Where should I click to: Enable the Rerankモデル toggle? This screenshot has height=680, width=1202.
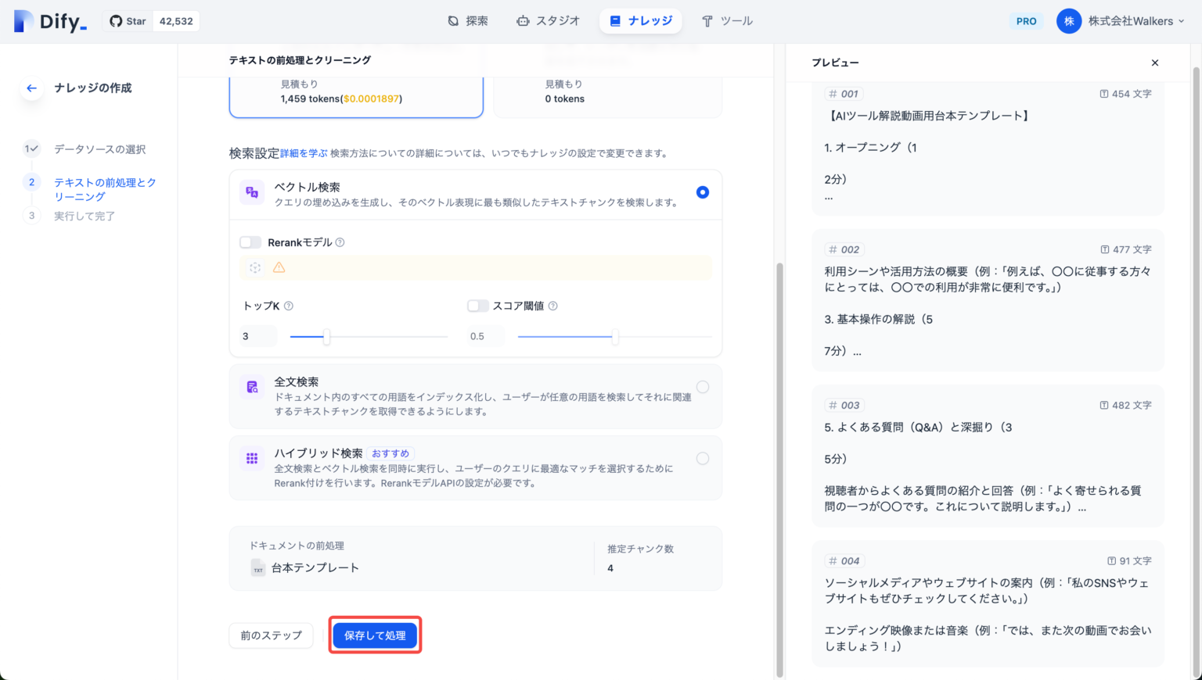[250, 242]
